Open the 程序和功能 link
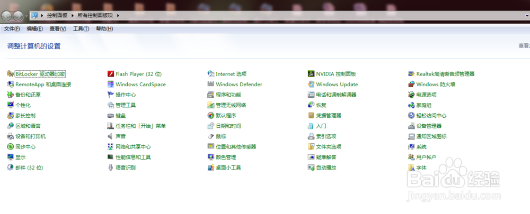The width and height of the screenshot is (530, 214). coord(228,95)
